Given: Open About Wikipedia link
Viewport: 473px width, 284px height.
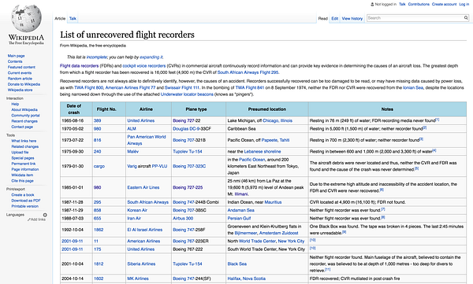Looking at the screenshot, I should coord(24,109).
